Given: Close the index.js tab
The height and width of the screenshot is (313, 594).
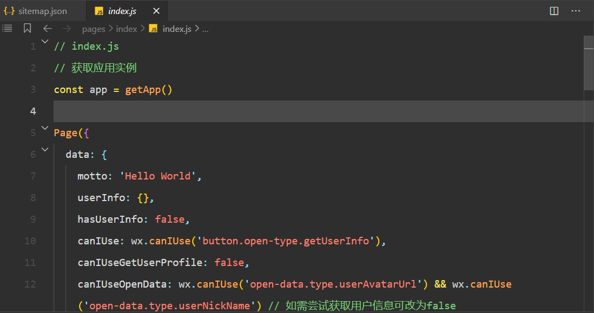Looking at the screenshot, I should pos(156,11).
